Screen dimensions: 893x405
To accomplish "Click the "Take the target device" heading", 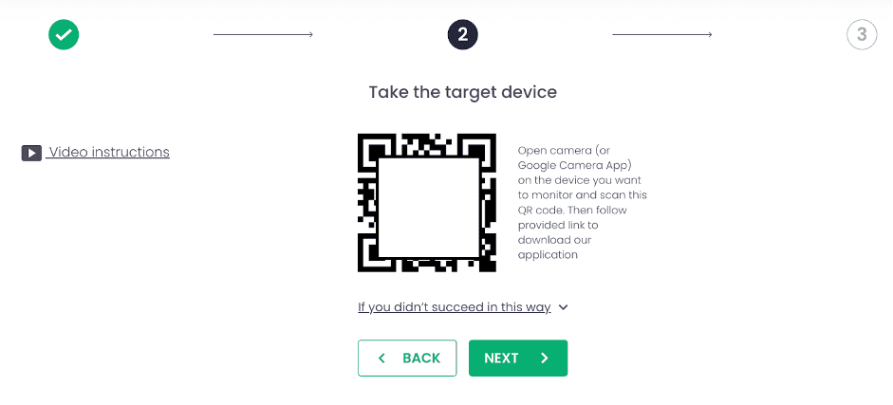I will [462, 92].
